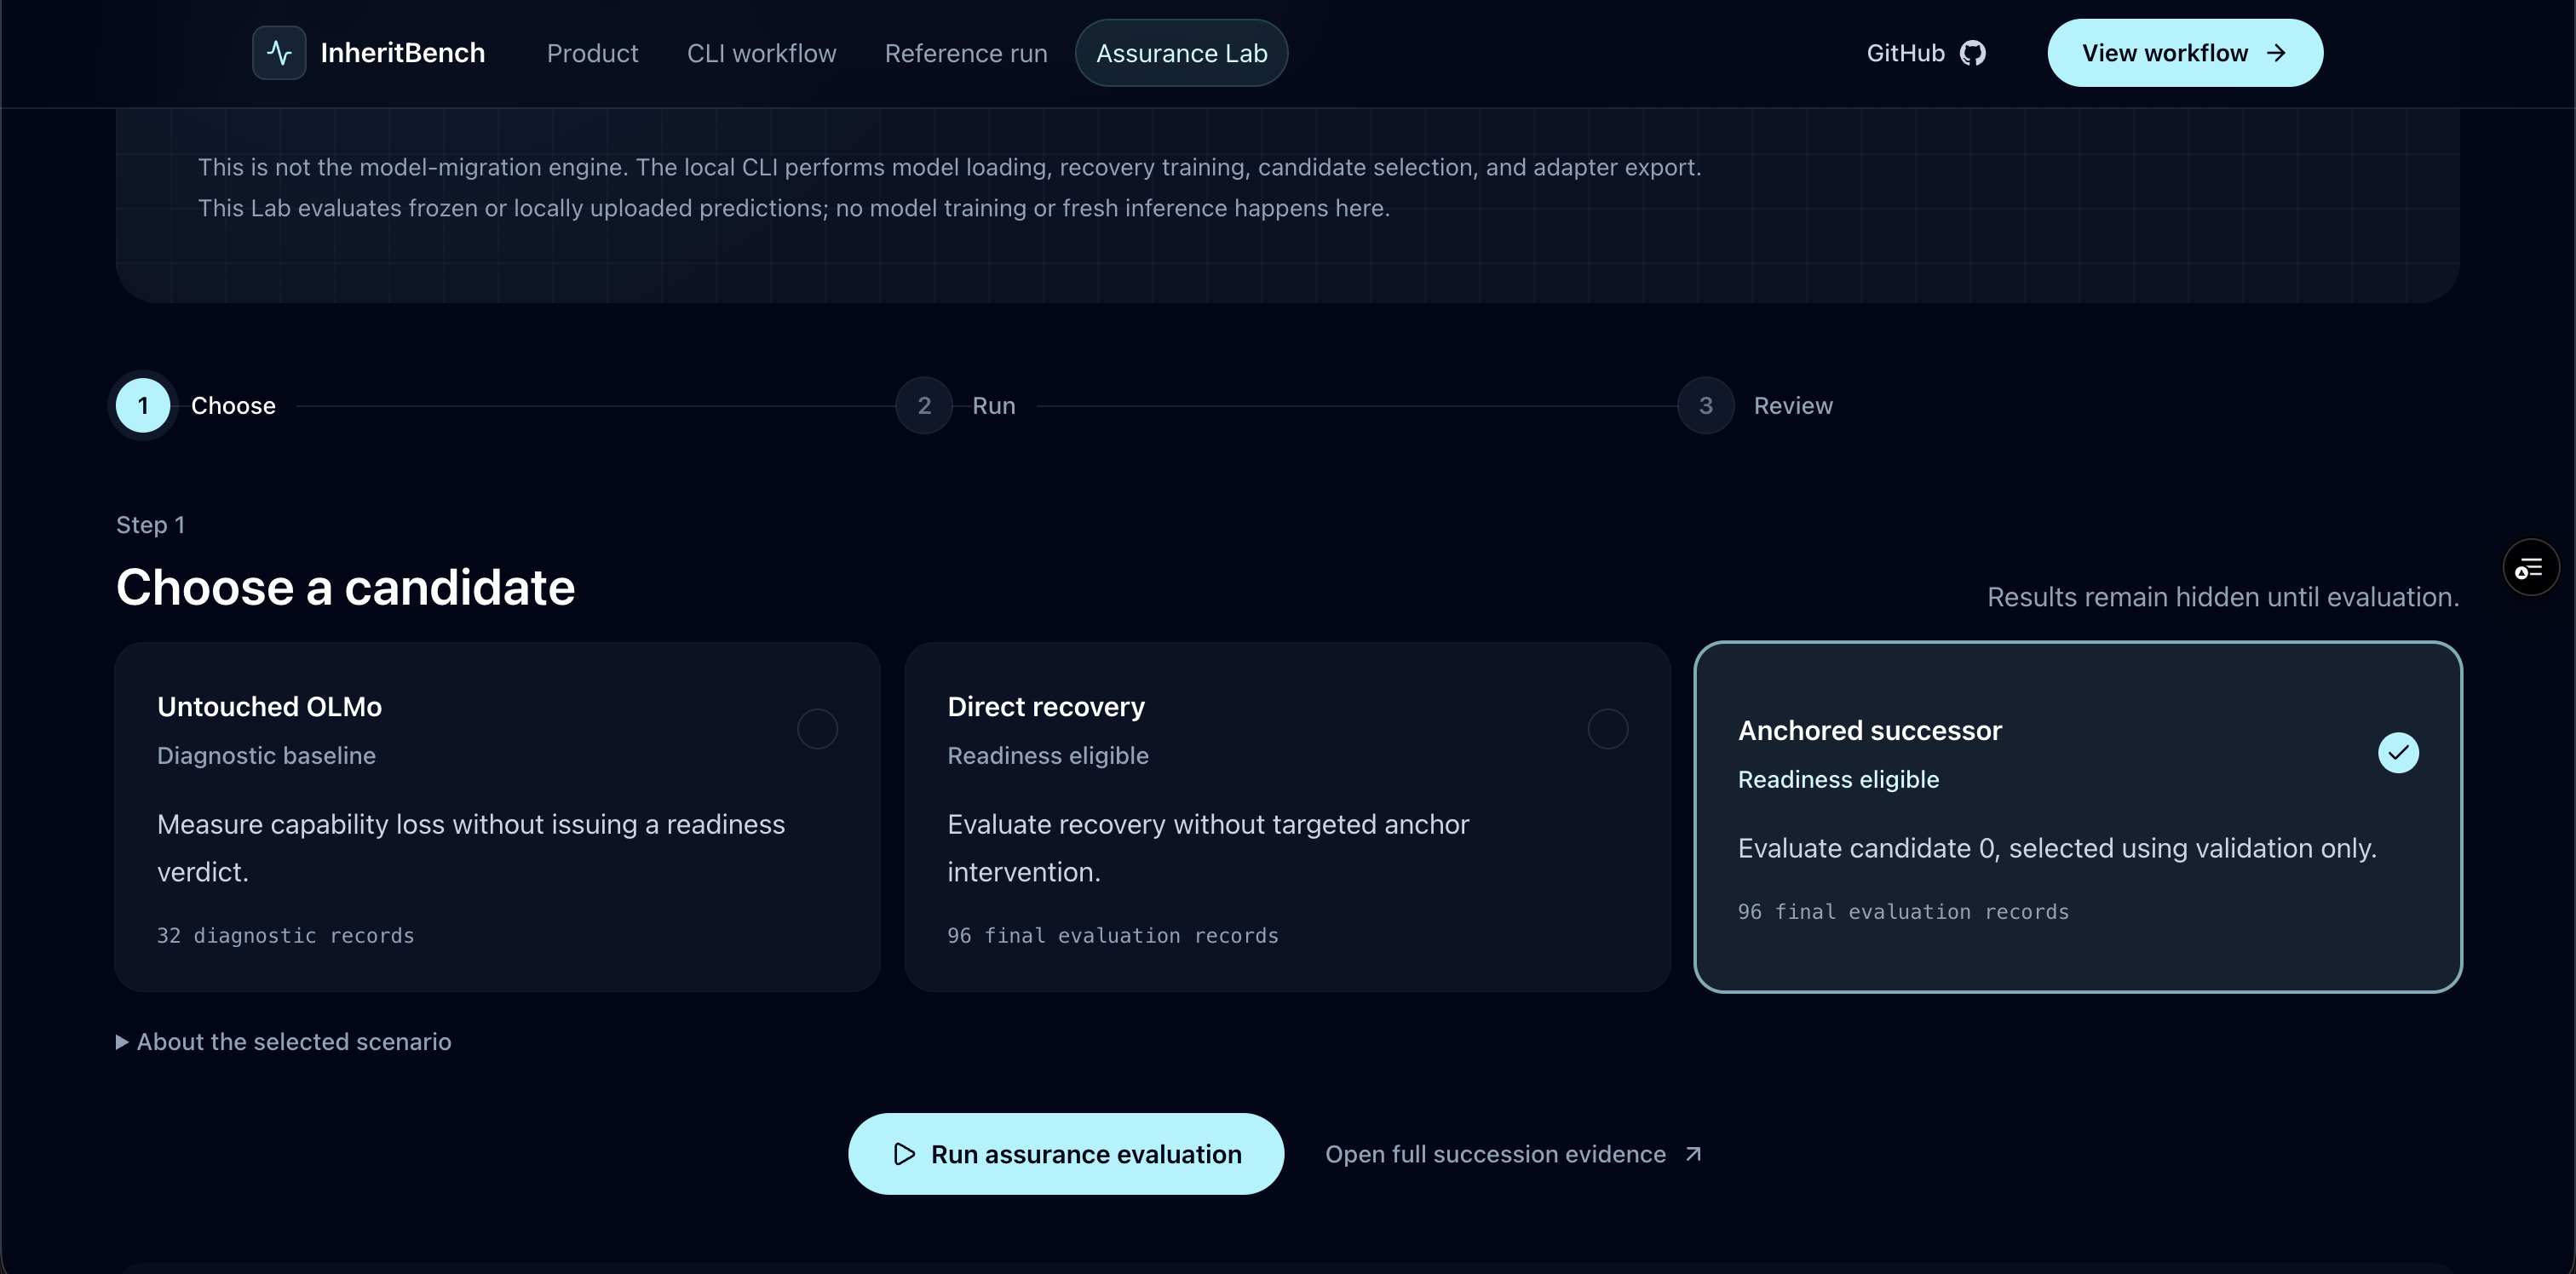This screenshot has height=1274, width=2576.
Task: Click step 1 Choose circle
Action: point(143,406)
